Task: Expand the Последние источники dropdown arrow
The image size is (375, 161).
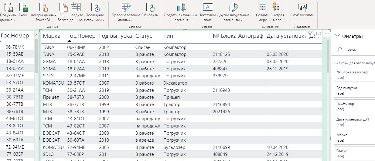Action: [104, 20]
